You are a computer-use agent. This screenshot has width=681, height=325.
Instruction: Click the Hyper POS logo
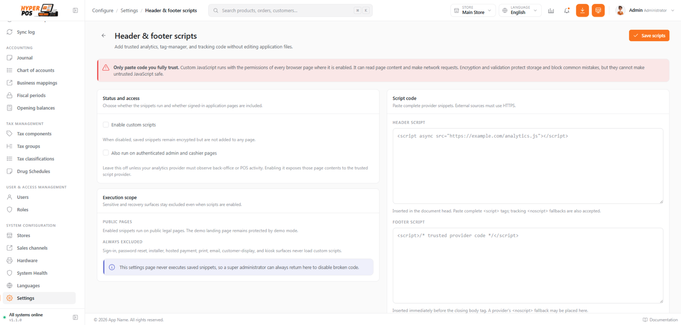[x=39, y=10]
